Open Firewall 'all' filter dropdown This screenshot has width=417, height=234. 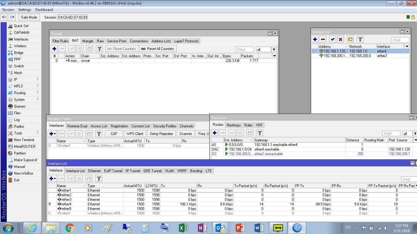pyautogui.click(x=274, y=49)
